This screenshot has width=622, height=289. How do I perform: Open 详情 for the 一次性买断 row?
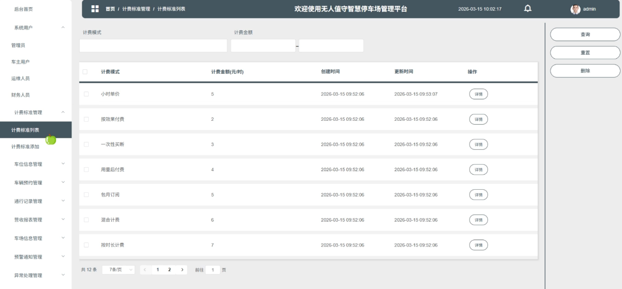click(478, 144)
